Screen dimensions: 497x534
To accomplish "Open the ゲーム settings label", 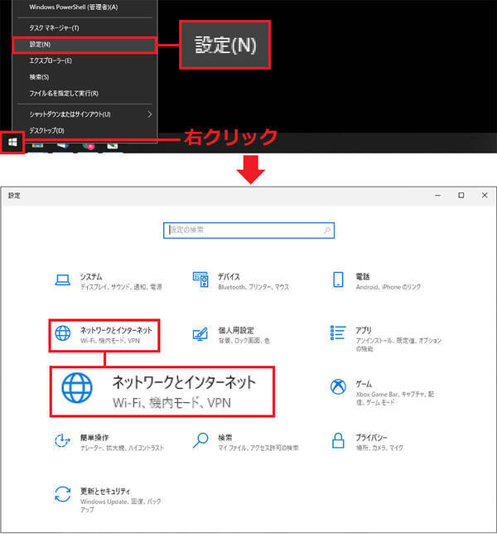I will 364,384.
